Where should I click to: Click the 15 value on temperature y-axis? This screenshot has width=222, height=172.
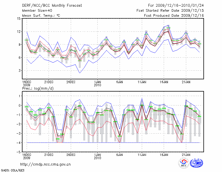pos(18,19)
